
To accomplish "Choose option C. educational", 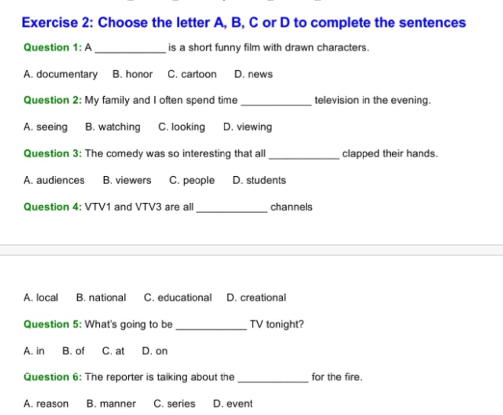I will [x=178, y=298].
